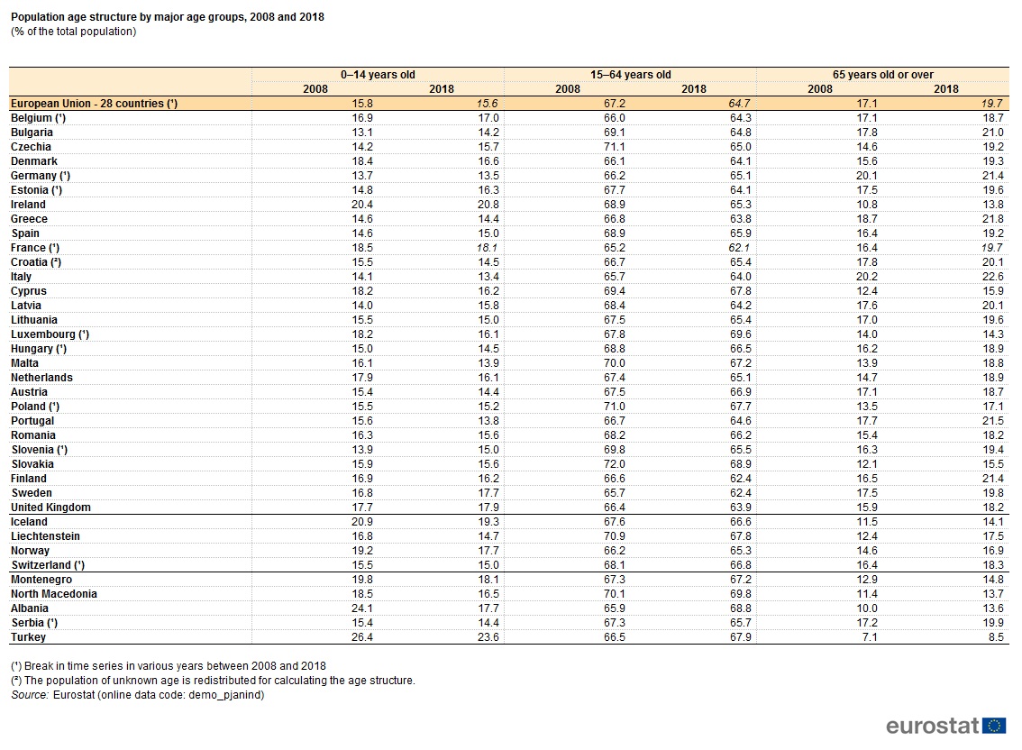This screenshot has height=750, width=1022.
Task: Select the Luxembourg row label
Action: (x=50, y=334)
